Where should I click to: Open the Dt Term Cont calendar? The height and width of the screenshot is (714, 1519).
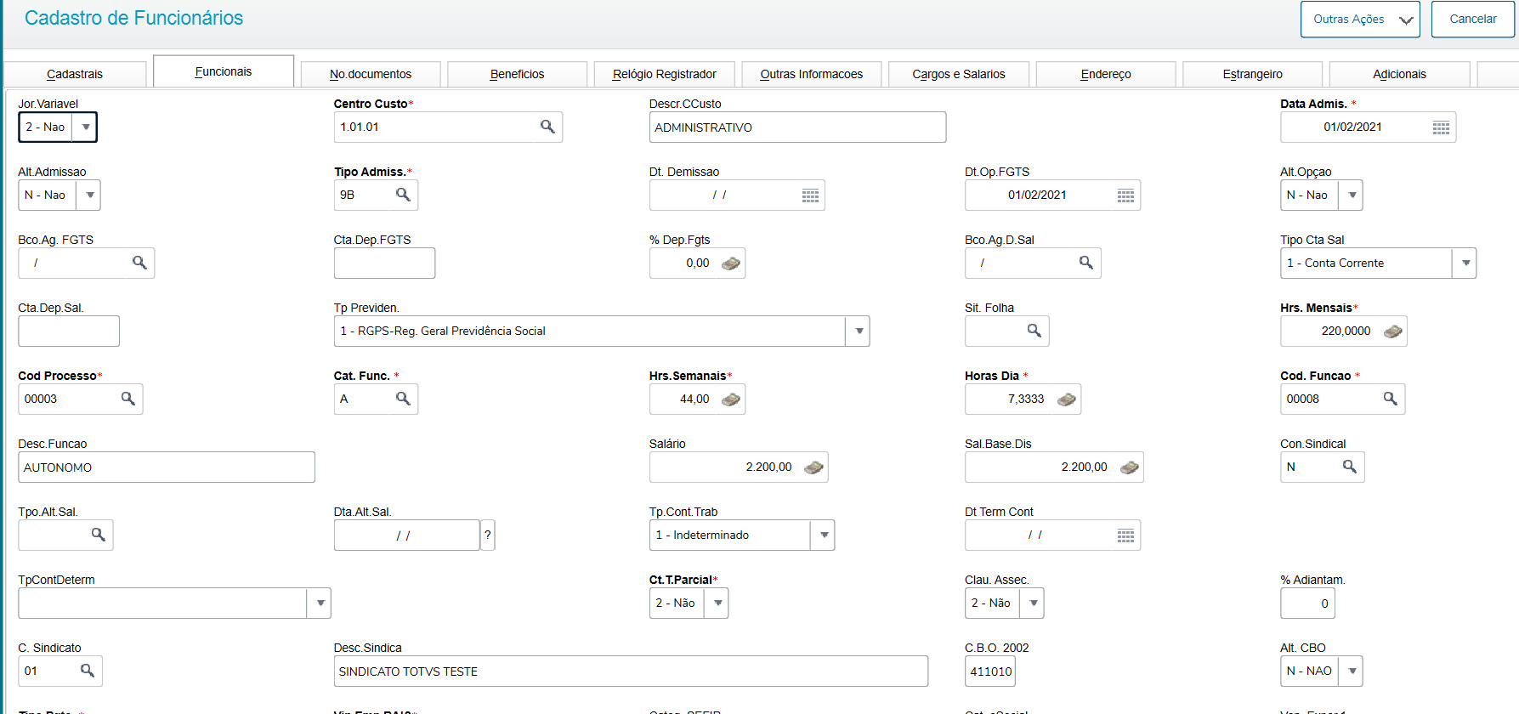coord(1125,535)
